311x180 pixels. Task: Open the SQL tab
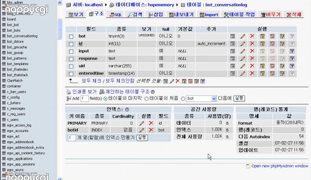click(x=115, y=15)
